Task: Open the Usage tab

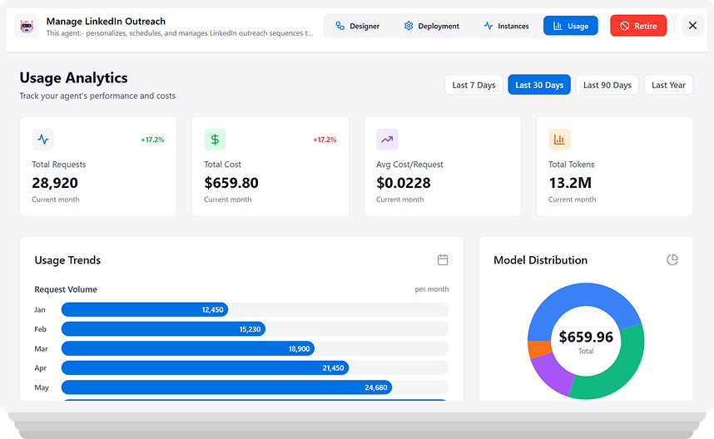Action: click(x=570, y=26)
